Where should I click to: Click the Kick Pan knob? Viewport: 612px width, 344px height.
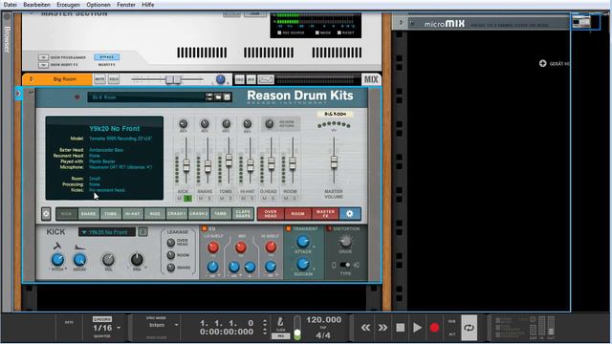tap(137, 259)
